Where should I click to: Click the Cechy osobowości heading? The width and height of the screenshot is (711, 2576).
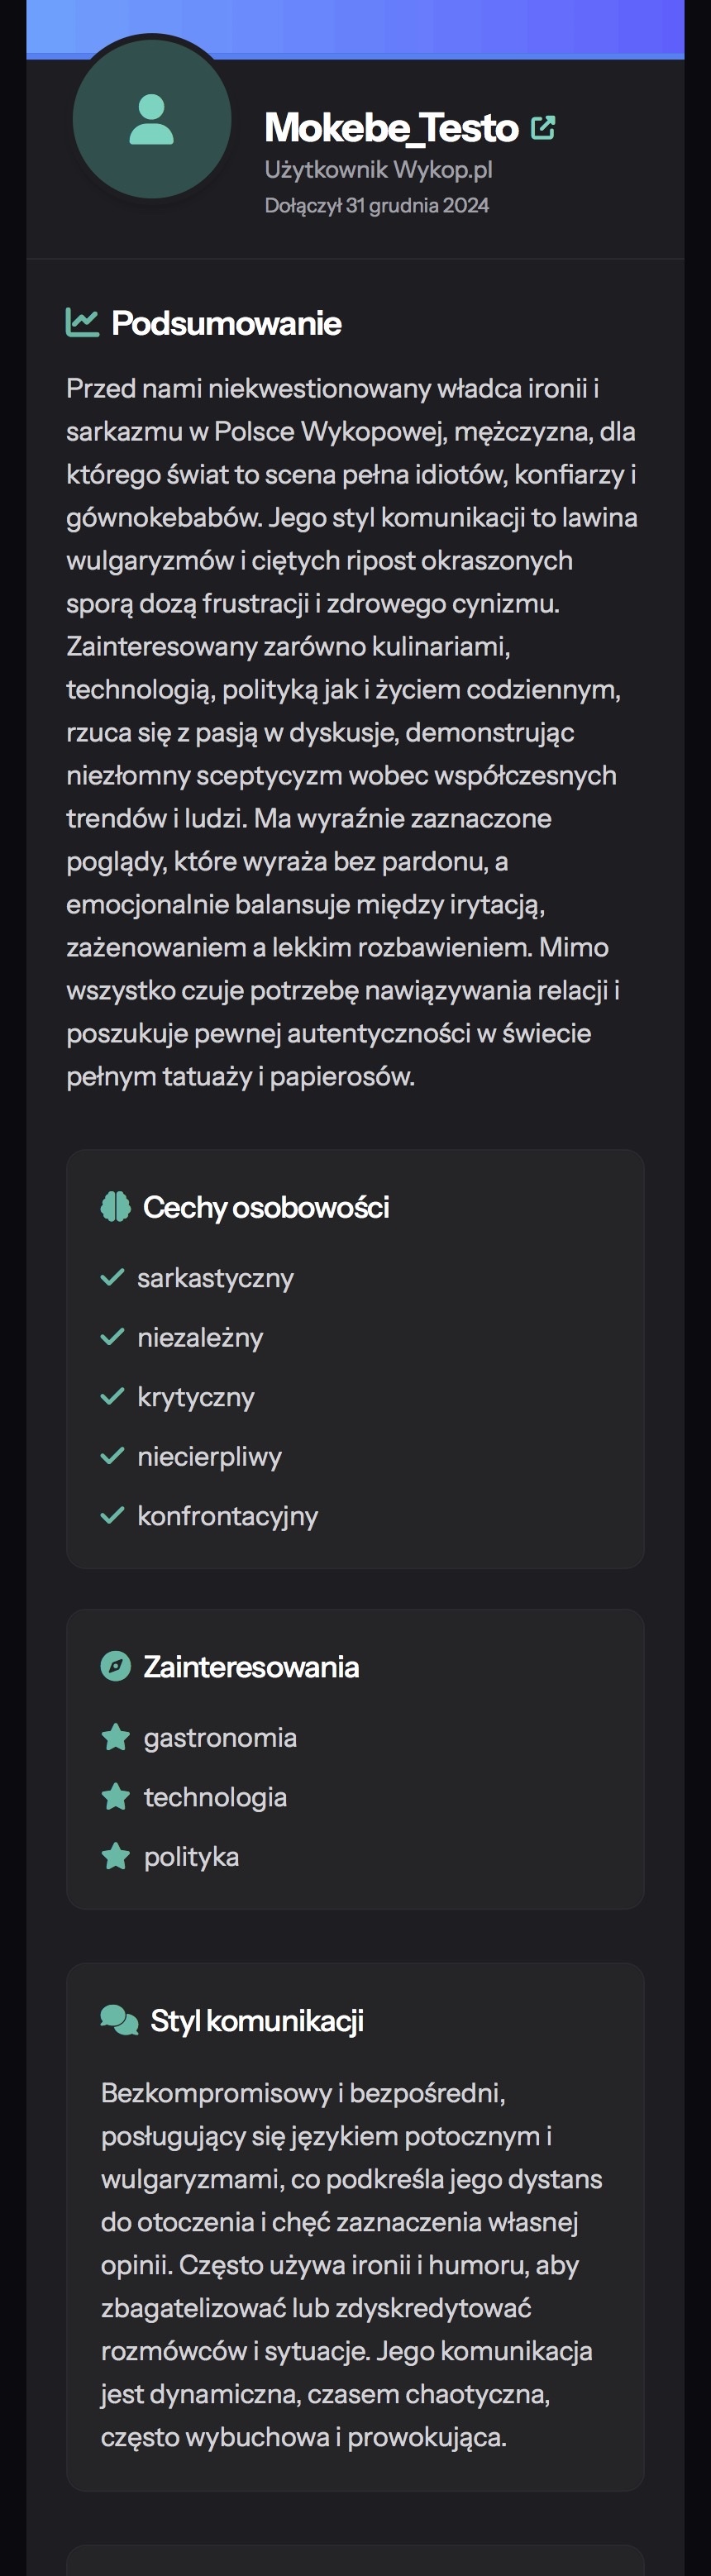(266, 1207)
